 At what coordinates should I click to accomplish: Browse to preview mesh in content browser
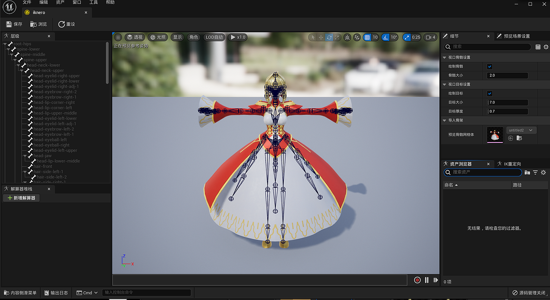click(x=519, y=138)
